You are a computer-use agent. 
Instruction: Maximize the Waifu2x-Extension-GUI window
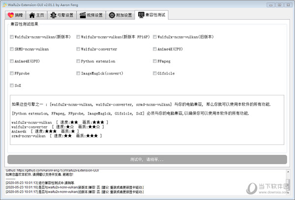tap(280, 5)
